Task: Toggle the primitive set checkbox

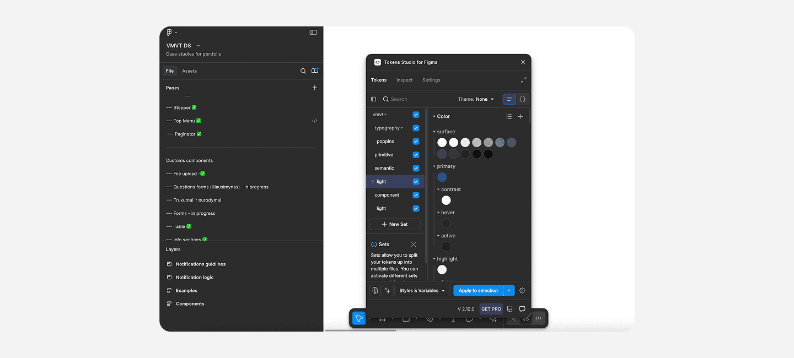Action: point(416,155)
